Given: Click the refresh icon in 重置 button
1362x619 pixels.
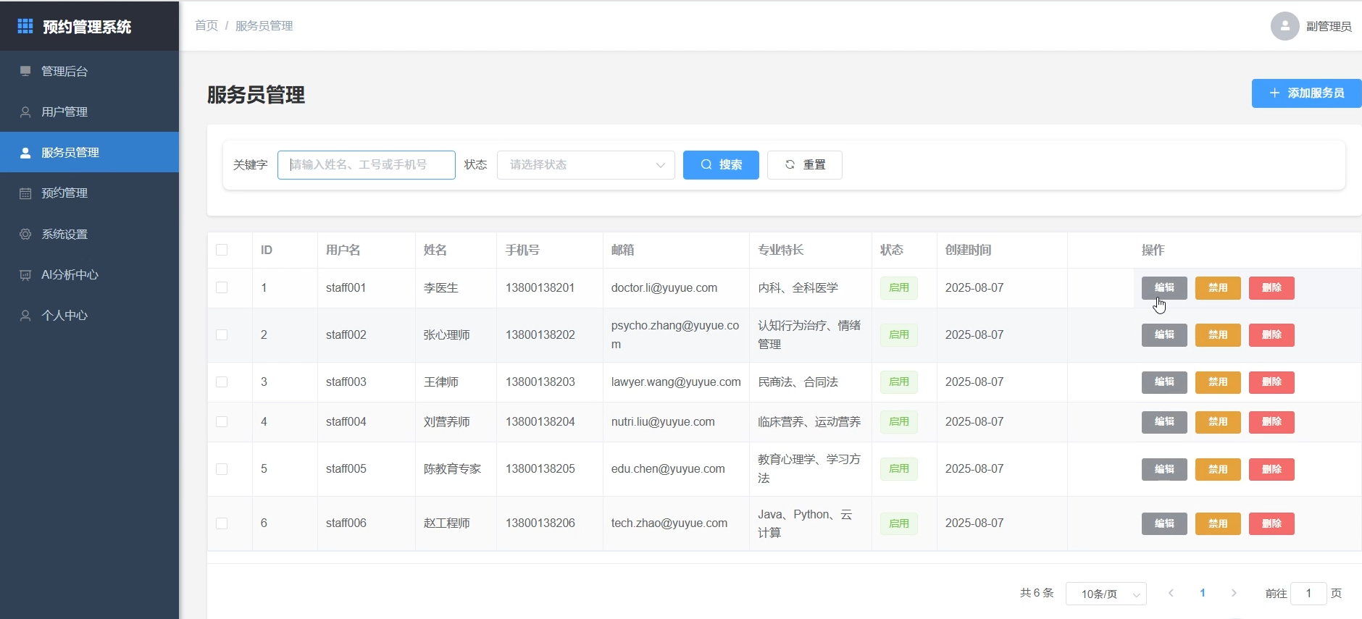Looking at the screenshot, I should pos(790,164).
